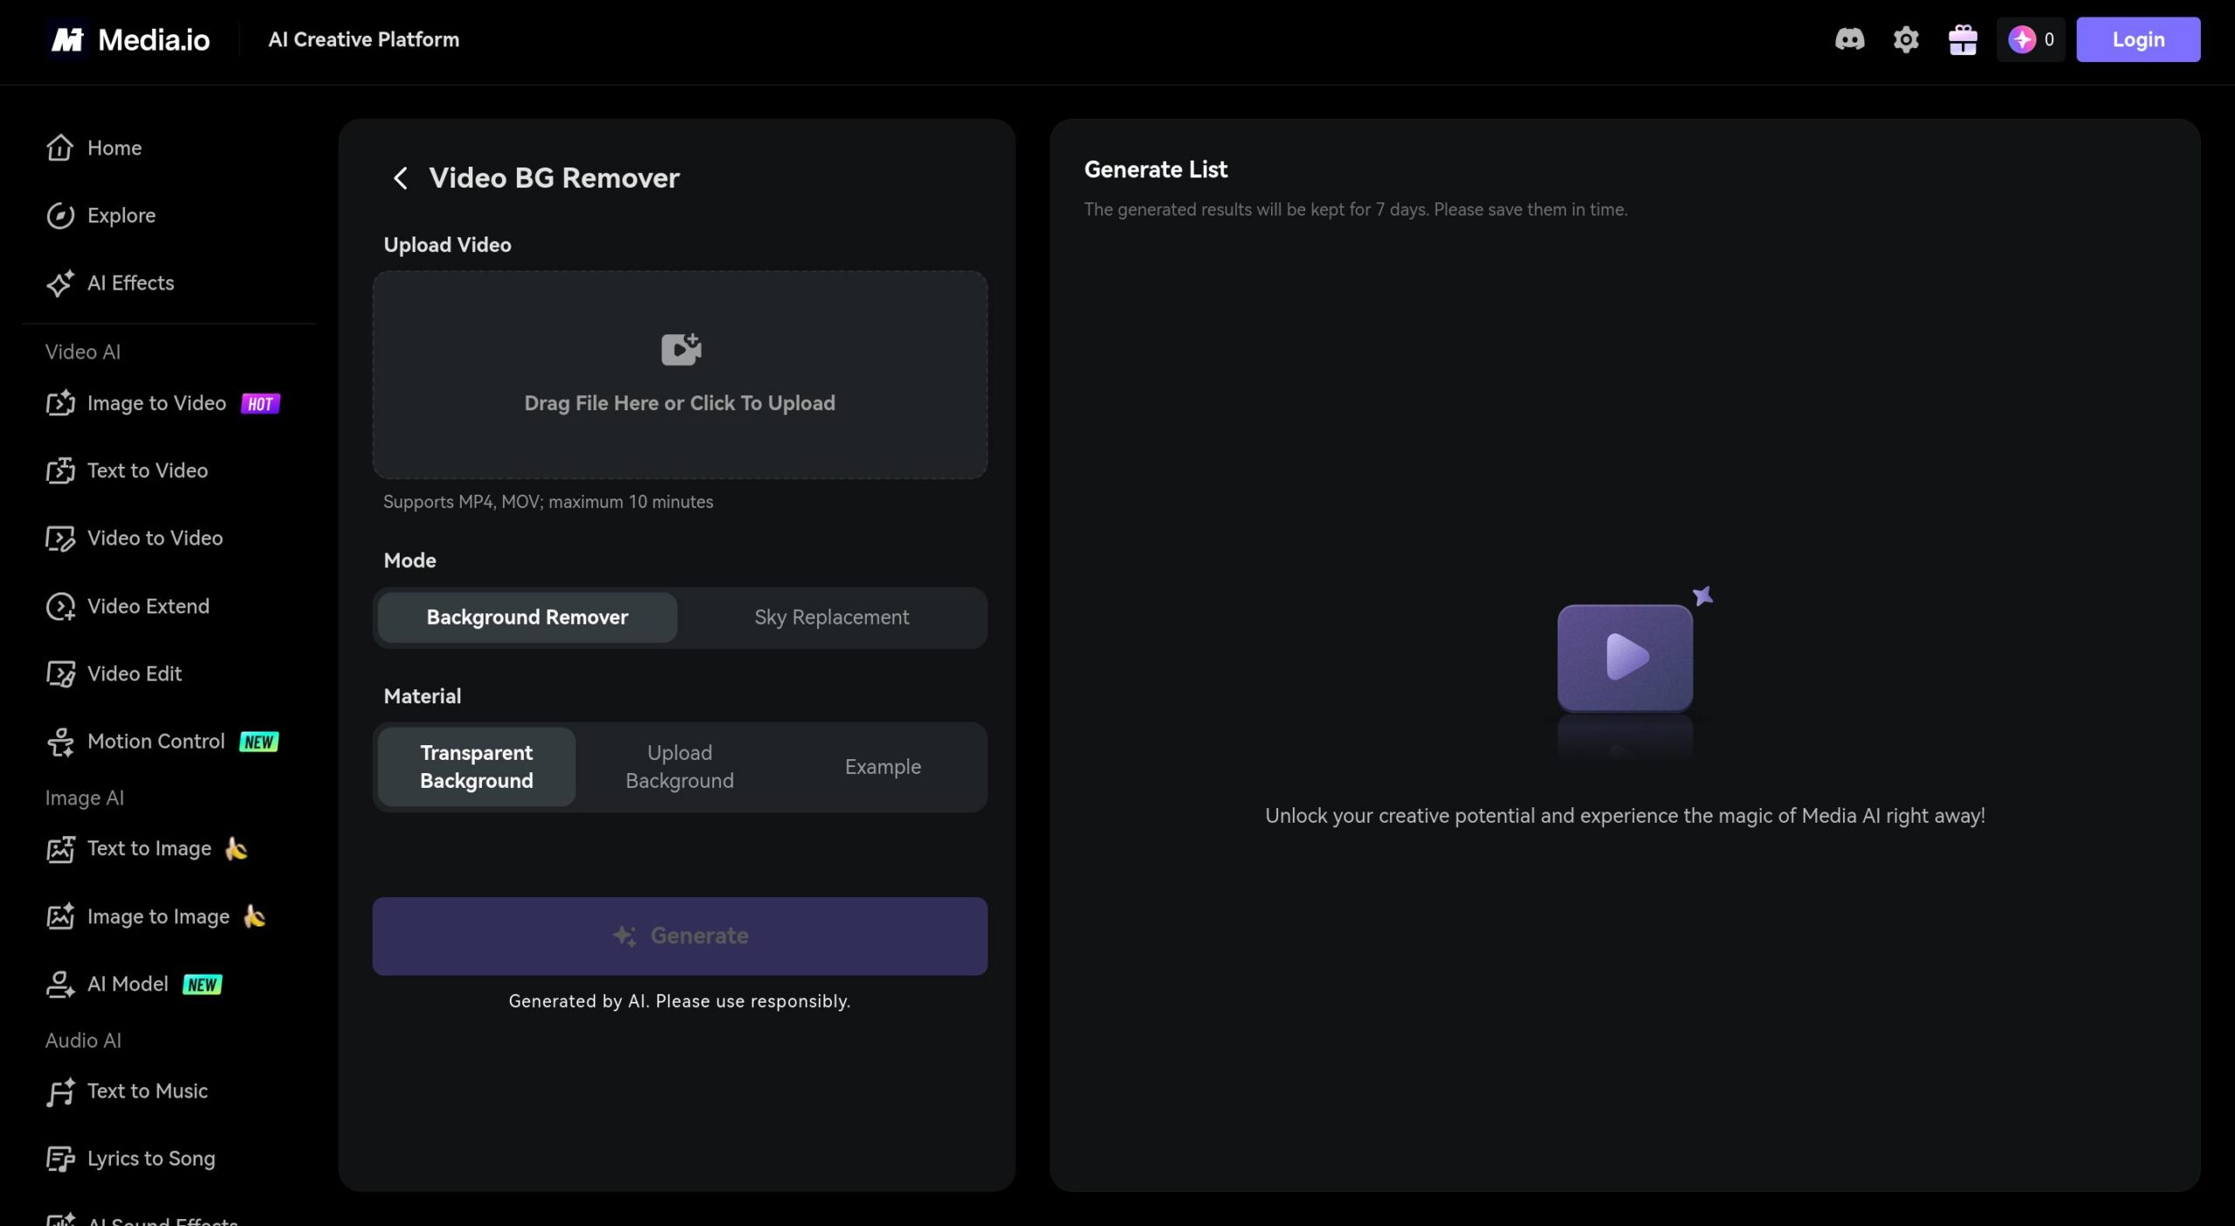Click the video upload camera icon

click(680, 349)
